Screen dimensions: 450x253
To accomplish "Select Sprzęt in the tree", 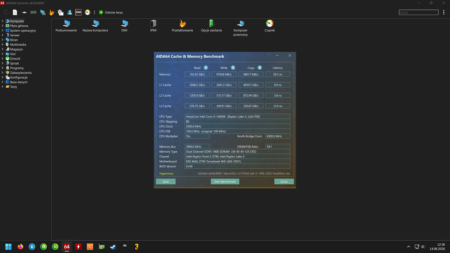I will point(14,63).
